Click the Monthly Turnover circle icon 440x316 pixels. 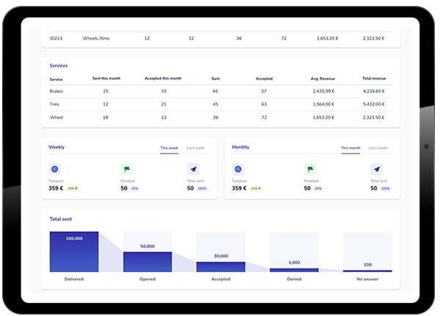238,169
